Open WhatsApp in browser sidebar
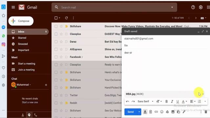The image size is (210, 118). (4, 36)
